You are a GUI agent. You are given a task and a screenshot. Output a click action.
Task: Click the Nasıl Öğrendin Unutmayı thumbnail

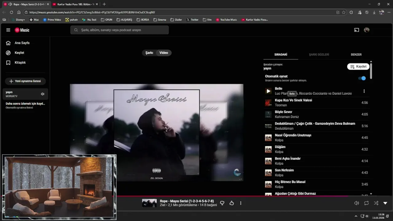[x=268, y=138]
